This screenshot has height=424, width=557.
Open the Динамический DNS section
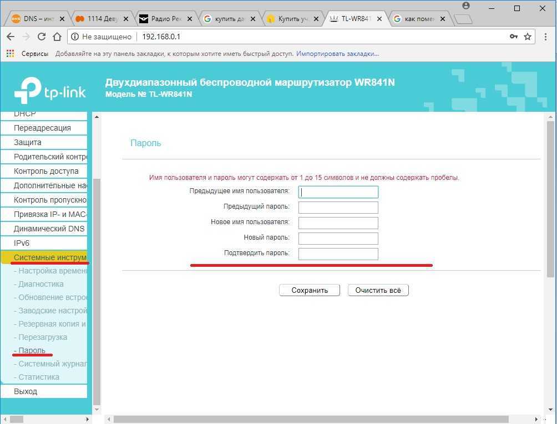(x=44, y=229)
